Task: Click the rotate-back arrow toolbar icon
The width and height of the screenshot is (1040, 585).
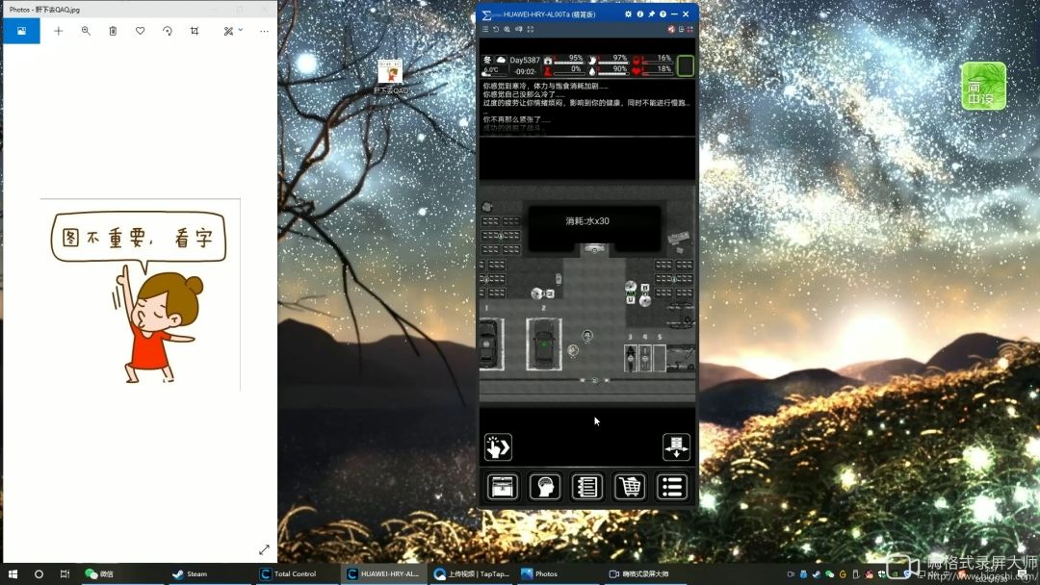Action: click(496, 29)
